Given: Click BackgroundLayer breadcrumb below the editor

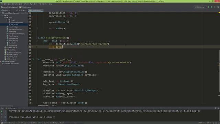Looking at the screenshot, I should pos(43,105).
